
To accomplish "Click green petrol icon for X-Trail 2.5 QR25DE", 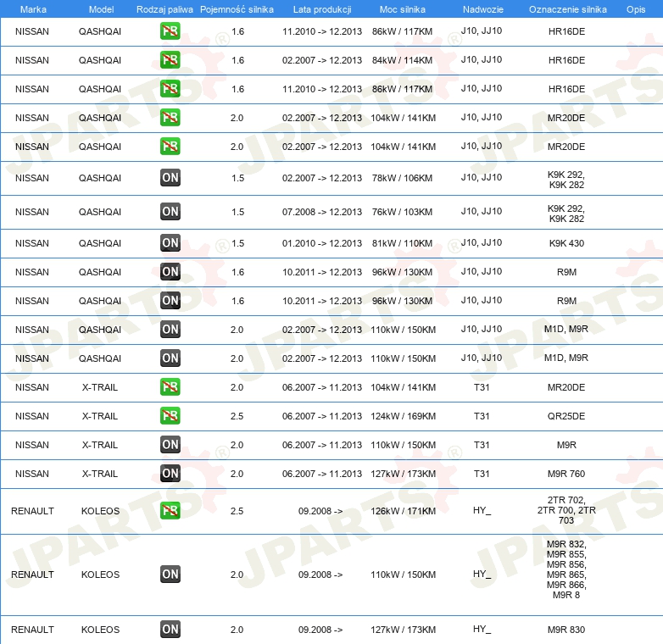I will (170, 416).
